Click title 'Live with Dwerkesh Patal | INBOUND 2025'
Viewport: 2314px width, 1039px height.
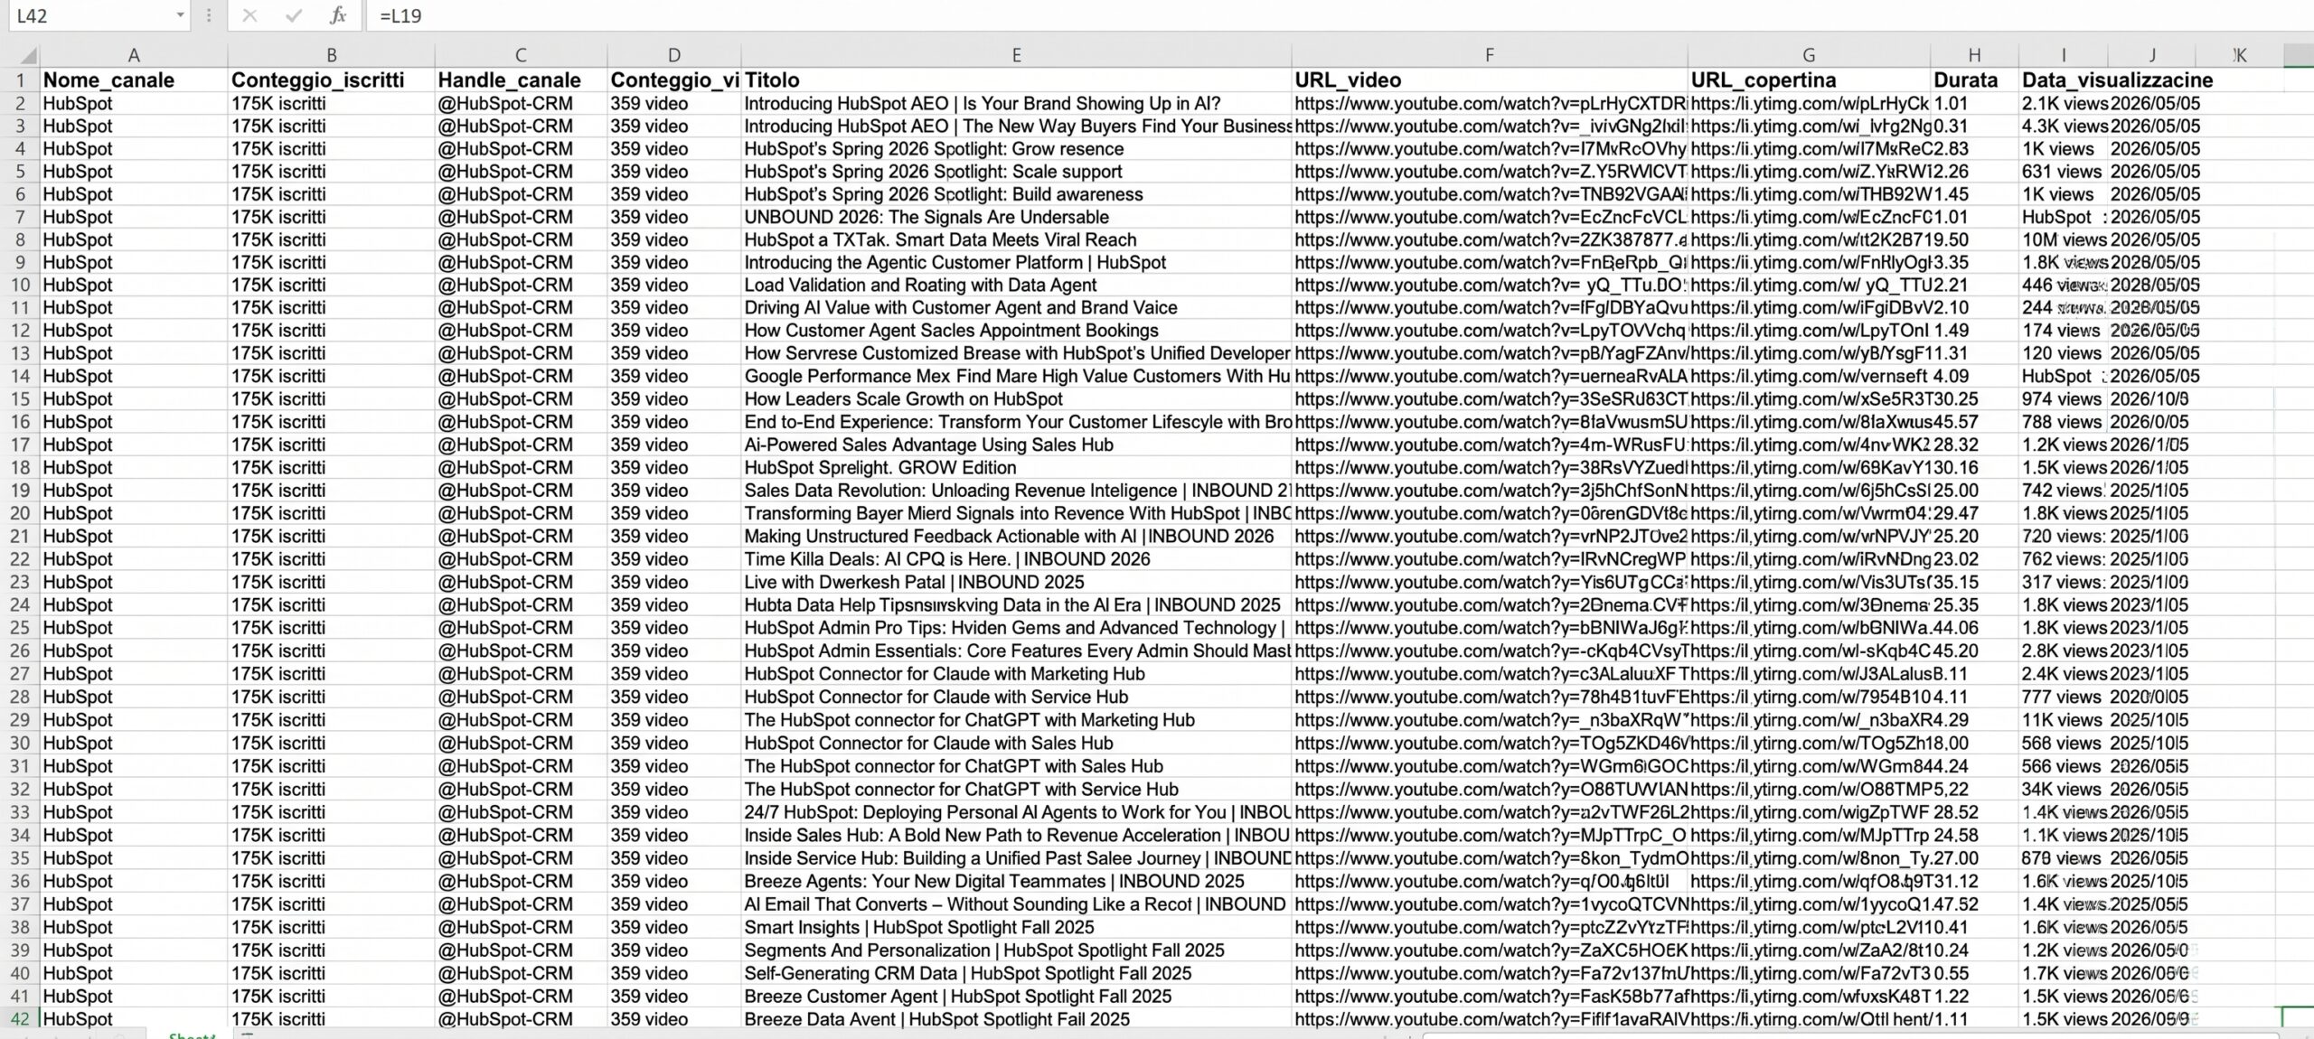[914, 583]
